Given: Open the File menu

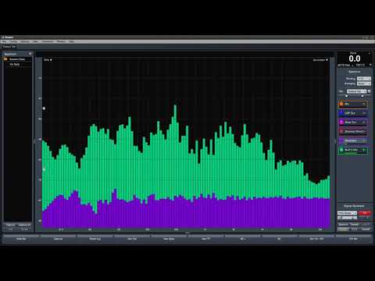Looking at the screenshot, I should (x=5, y=41).
